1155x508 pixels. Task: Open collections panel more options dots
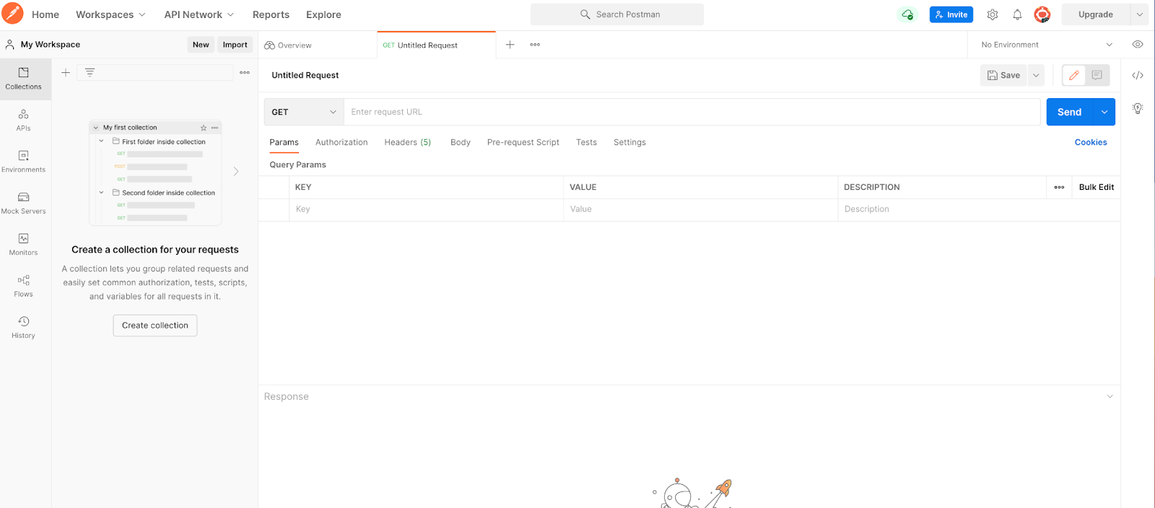[x=245, y=72]
